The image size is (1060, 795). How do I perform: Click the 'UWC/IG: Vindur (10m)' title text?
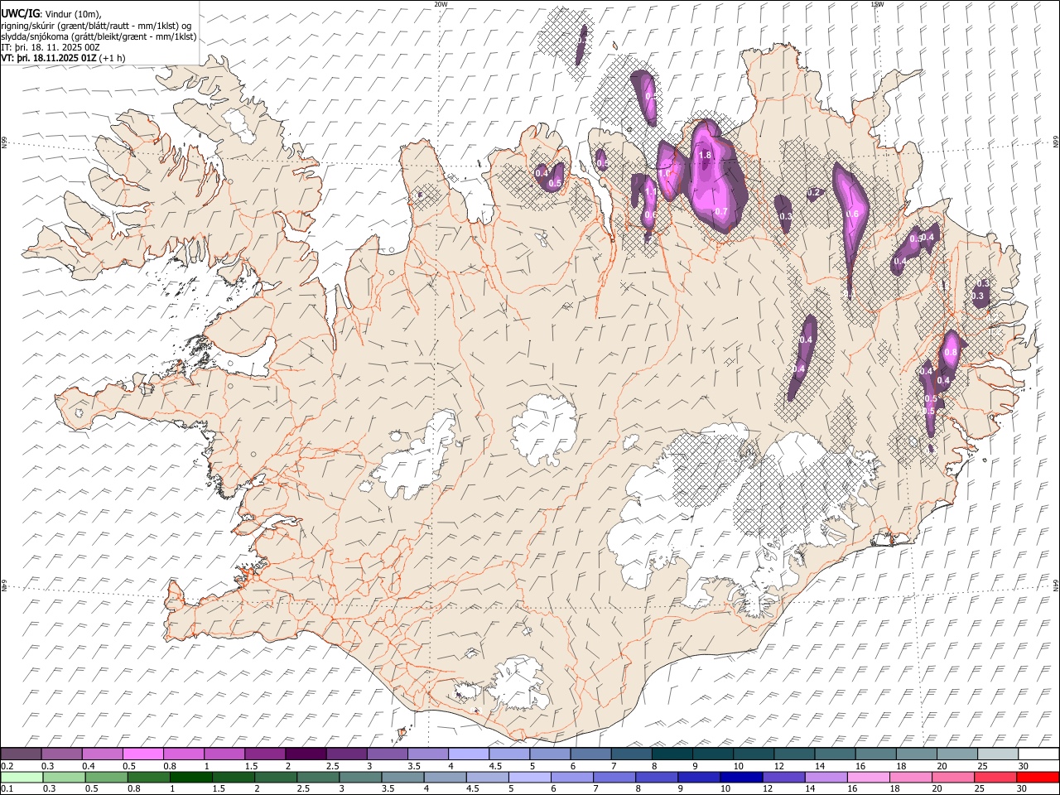point(51,13)
